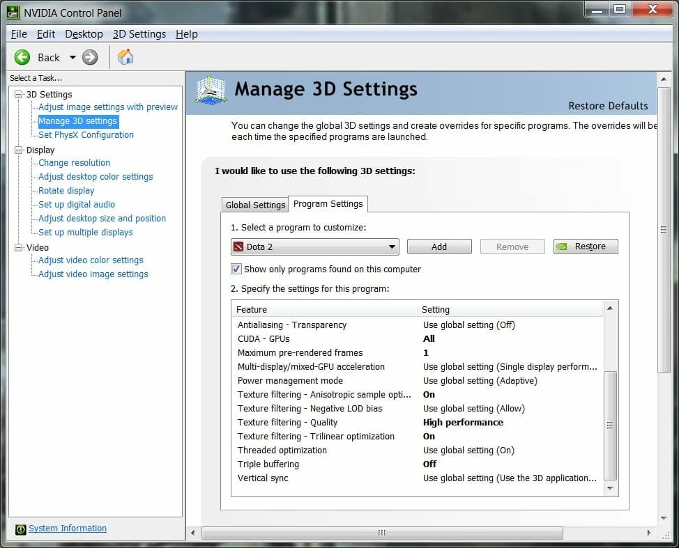The height and width of the screenshot is (548, 679).
Task: Click the Manage 3D Settings header icon
Action: [x=211, y=90]
